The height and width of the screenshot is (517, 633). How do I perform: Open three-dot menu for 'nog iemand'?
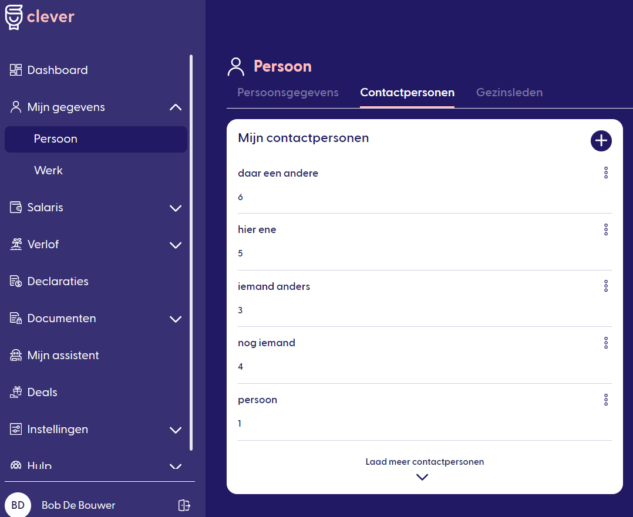click(606, 343)
